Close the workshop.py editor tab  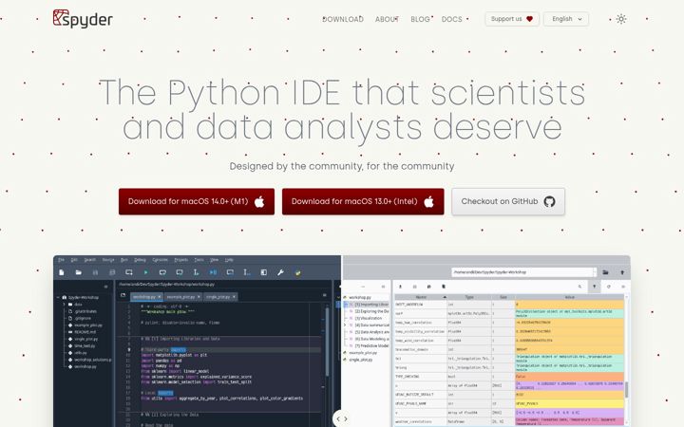(160, 297)
